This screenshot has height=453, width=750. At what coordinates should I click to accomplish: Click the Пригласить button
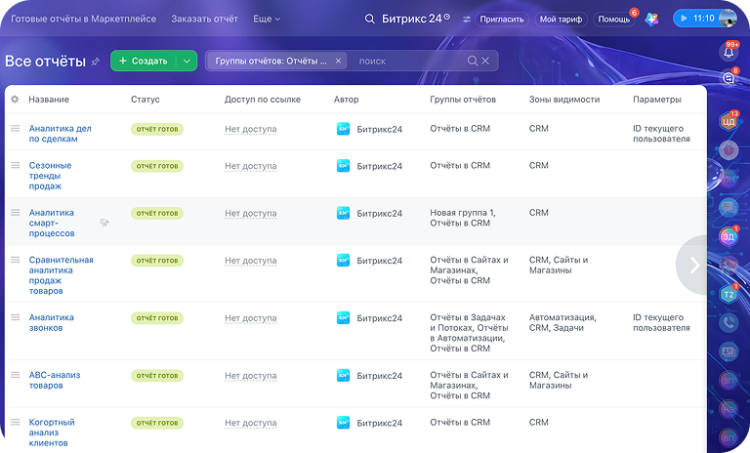pyautogui.click(x=502, y=20)
